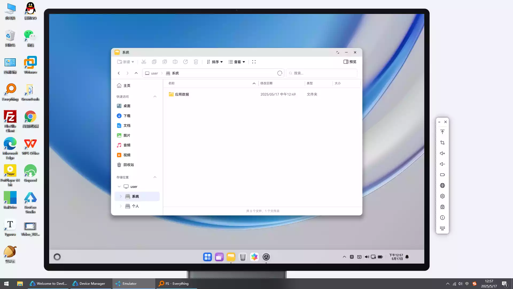
Task: Click the emulator info icon
Action: coord(442,218)
